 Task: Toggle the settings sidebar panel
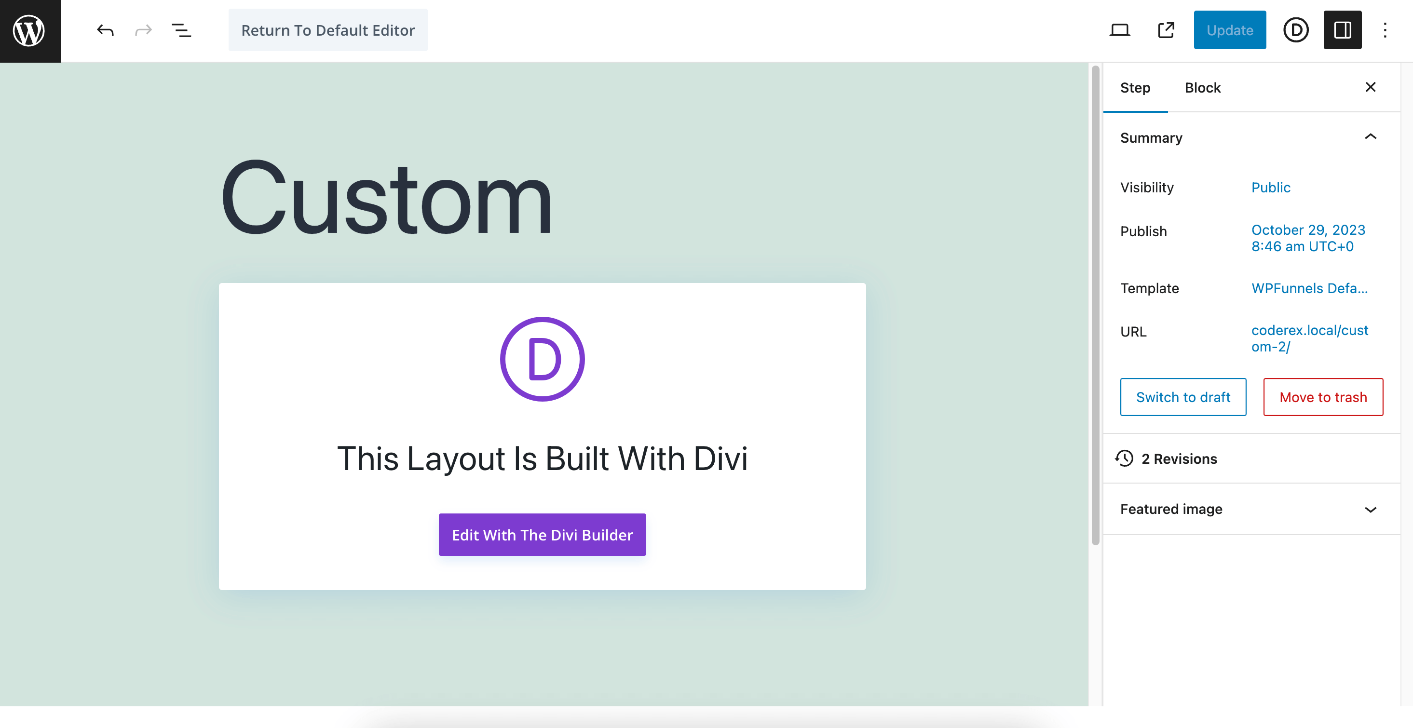[x=1342, y=30]
